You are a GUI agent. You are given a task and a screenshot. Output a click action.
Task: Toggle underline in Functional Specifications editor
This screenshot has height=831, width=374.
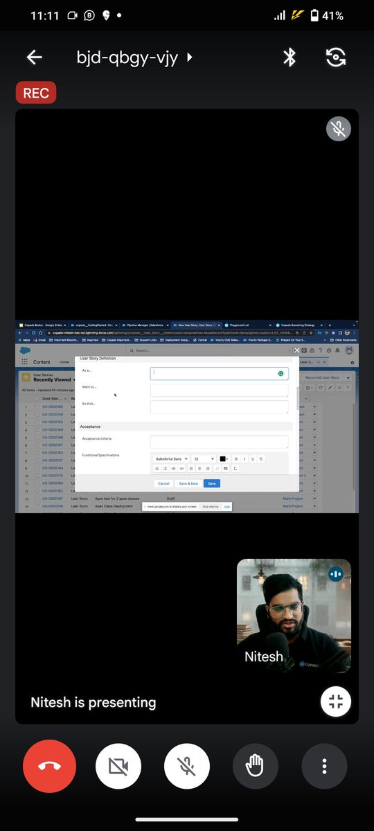point(252,458)
